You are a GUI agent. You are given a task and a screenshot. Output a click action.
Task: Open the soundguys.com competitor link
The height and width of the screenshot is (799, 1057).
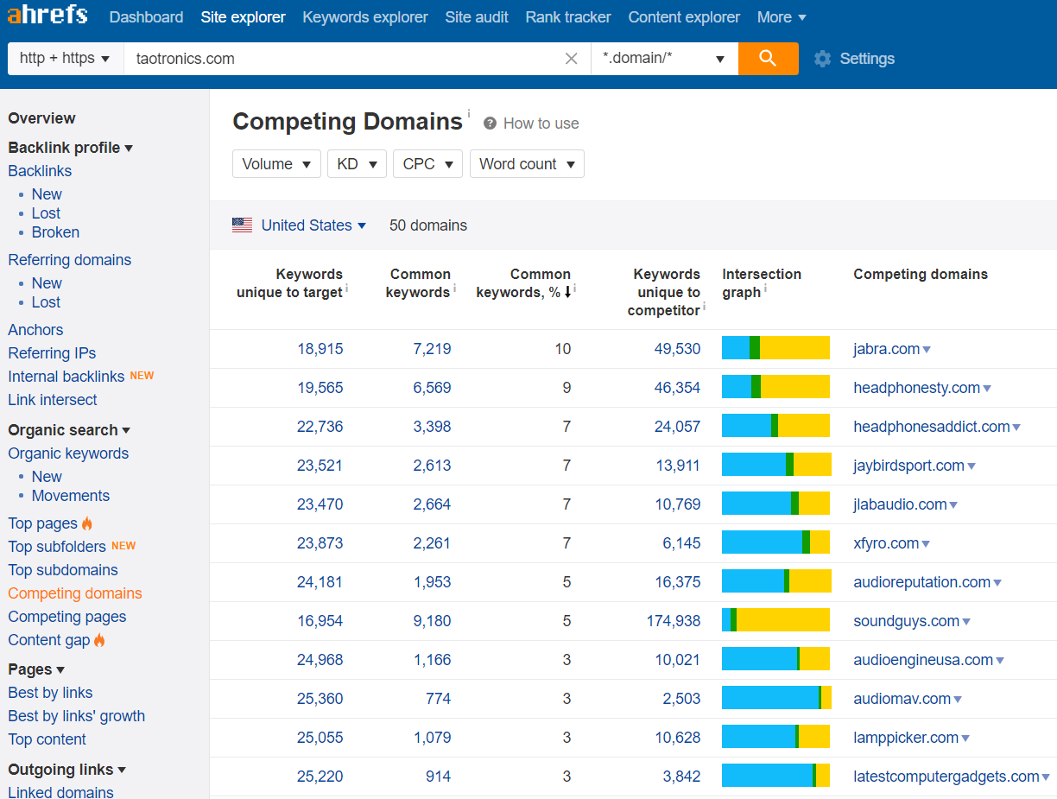[907, 621]
